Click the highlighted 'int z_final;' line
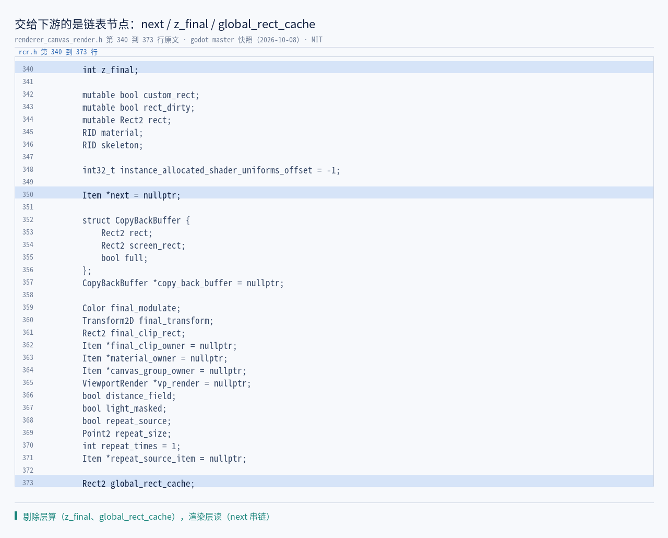 [x=334, y=67]
